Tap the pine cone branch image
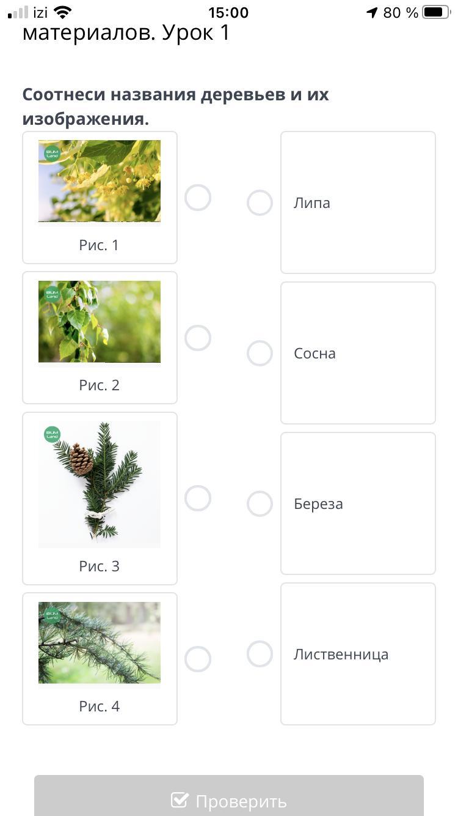Screen dimensions: 458x816 [x=100, y=484]
